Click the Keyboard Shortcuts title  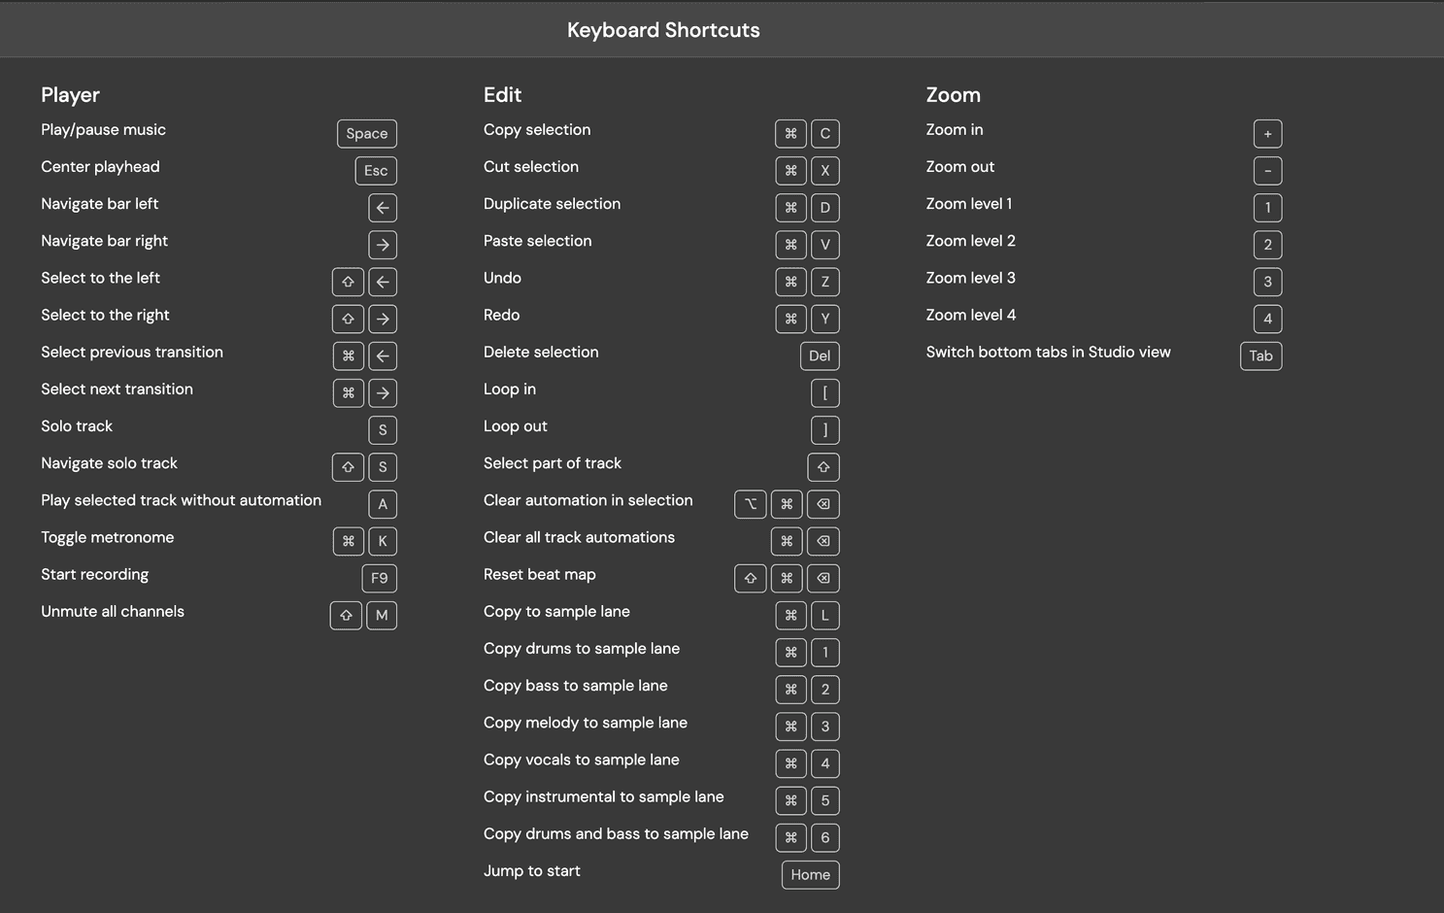663,30
